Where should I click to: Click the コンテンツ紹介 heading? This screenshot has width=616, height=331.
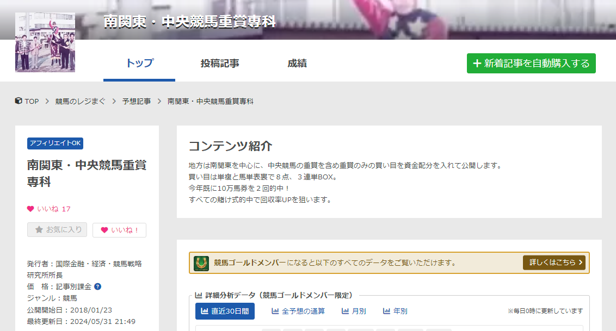click(230, 146)
